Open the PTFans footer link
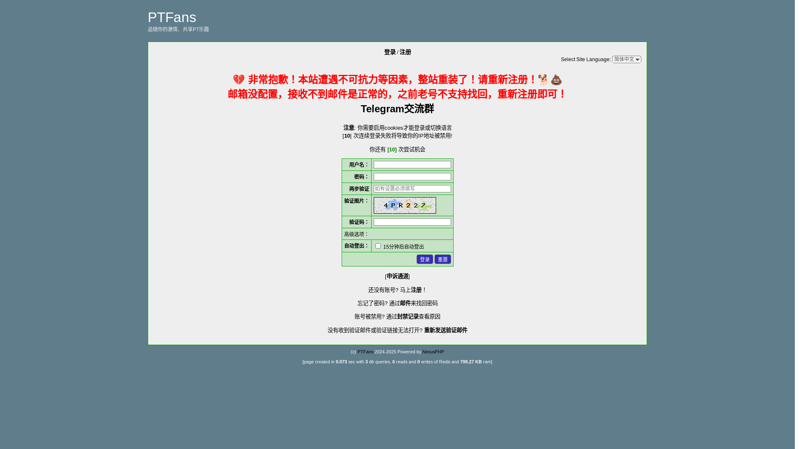Screen dimensions: 799x449 click(x=365, y=352)
